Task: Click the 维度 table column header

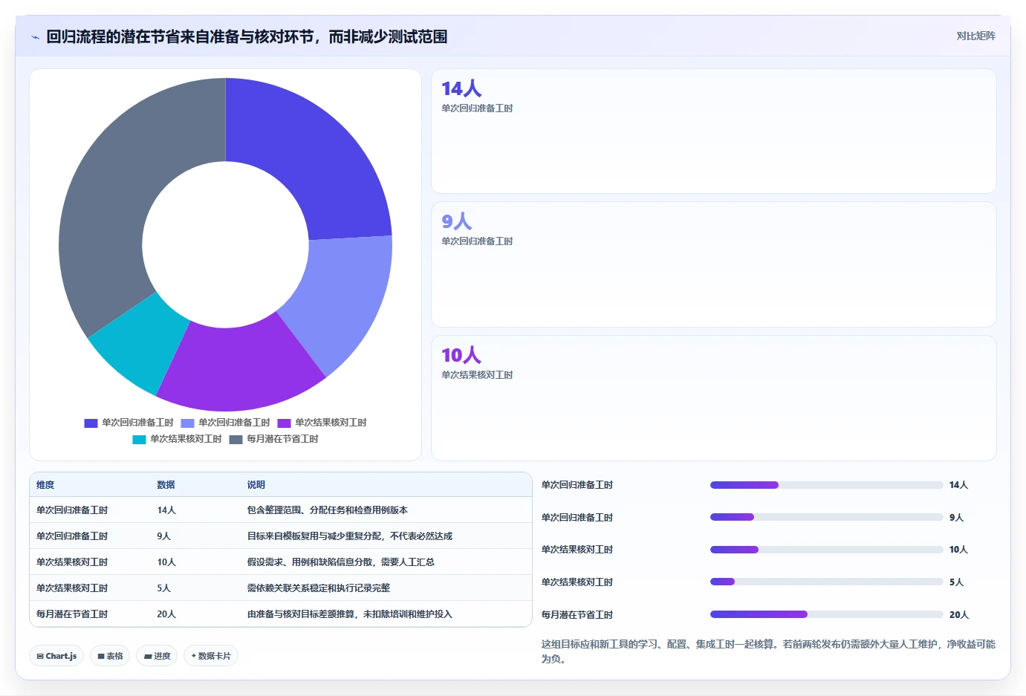Action: [x=45, y=485]
